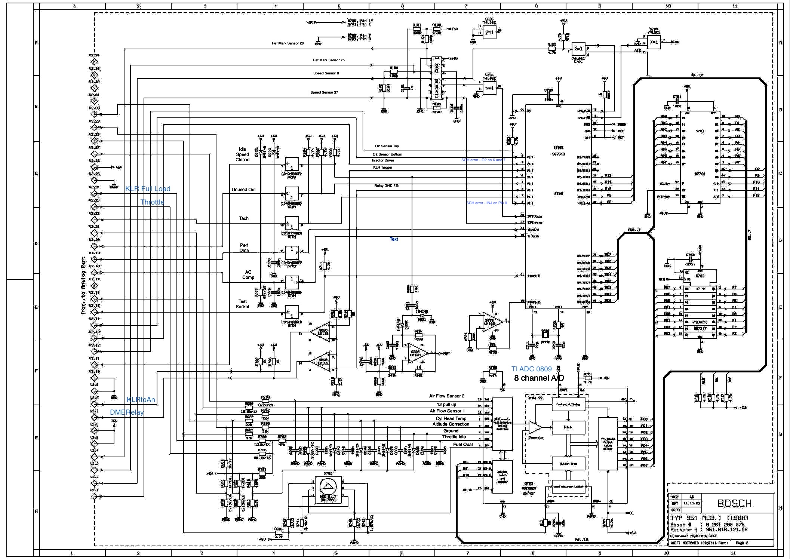Click the V2.1 connector diamond
The height and width of the screenshot is (559, 790).
(x=94, y=496)
